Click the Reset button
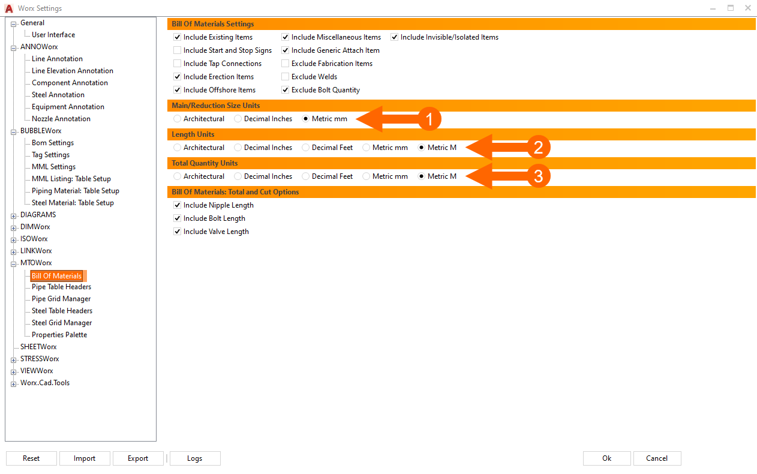 pyautogui.click(x=31, y=458)
